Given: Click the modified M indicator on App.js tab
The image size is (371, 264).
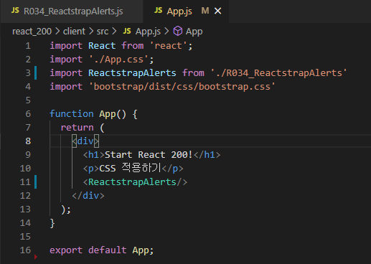Looking at the screenshot, I should [205, 11].
